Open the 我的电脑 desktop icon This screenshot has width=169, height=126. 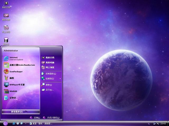pyautogui.click(x=6, y=16)
